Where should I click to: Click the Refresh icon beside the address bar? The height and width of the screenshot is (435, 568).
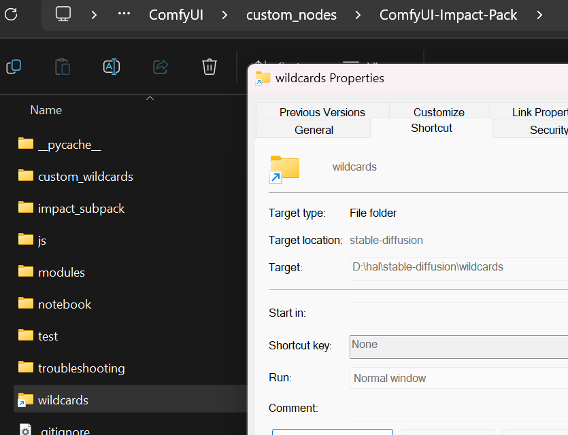click(10, 14)
